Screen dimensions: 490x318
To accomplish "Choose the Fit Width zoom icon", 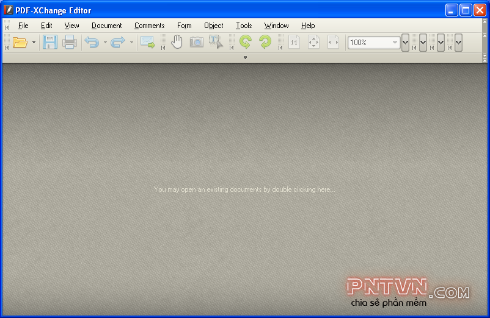I will [333, 42].
